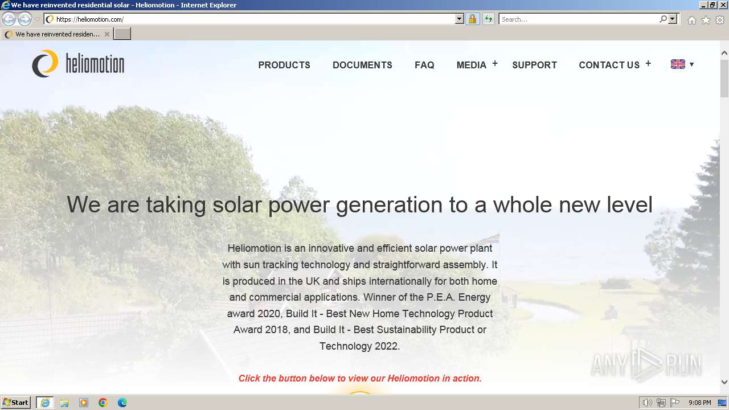Close the Heliomotion browser tab
This screenshot has width=729, height=410.
[x=107, y=34]
